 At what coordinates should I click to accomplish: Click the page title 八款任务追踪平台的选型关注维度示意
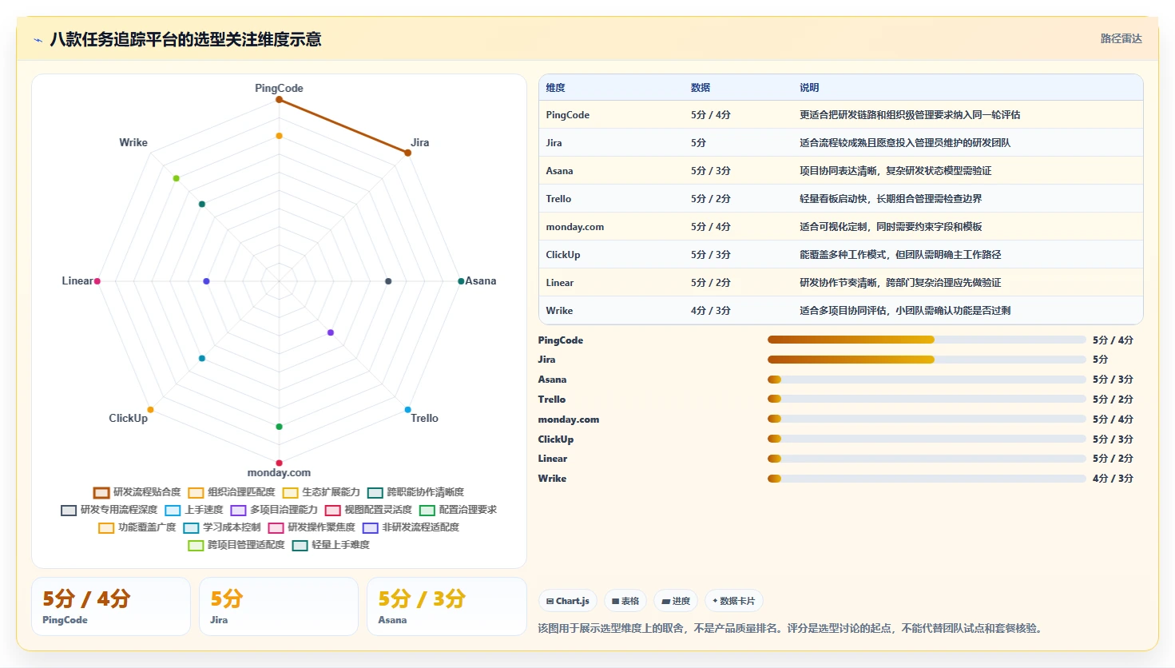pyautogui.click(x=185, y=39)
